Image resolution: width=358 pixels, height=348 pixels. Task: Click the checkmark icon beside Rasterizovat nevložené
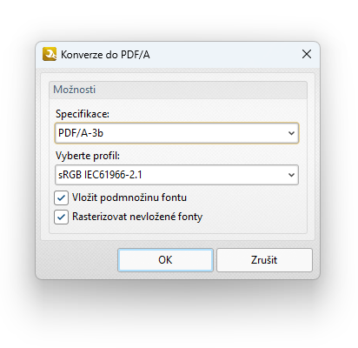(61, 217)
